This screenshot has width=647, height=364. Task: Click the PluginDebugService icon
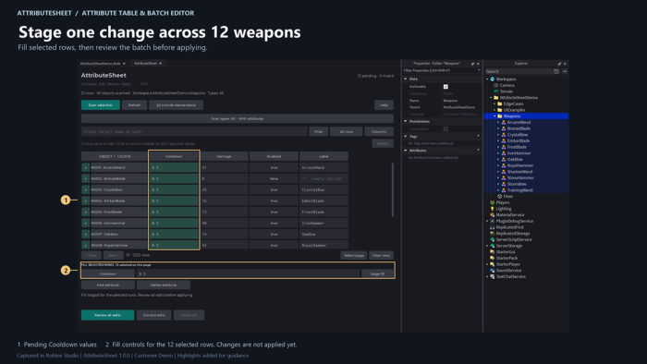[493, 222]
